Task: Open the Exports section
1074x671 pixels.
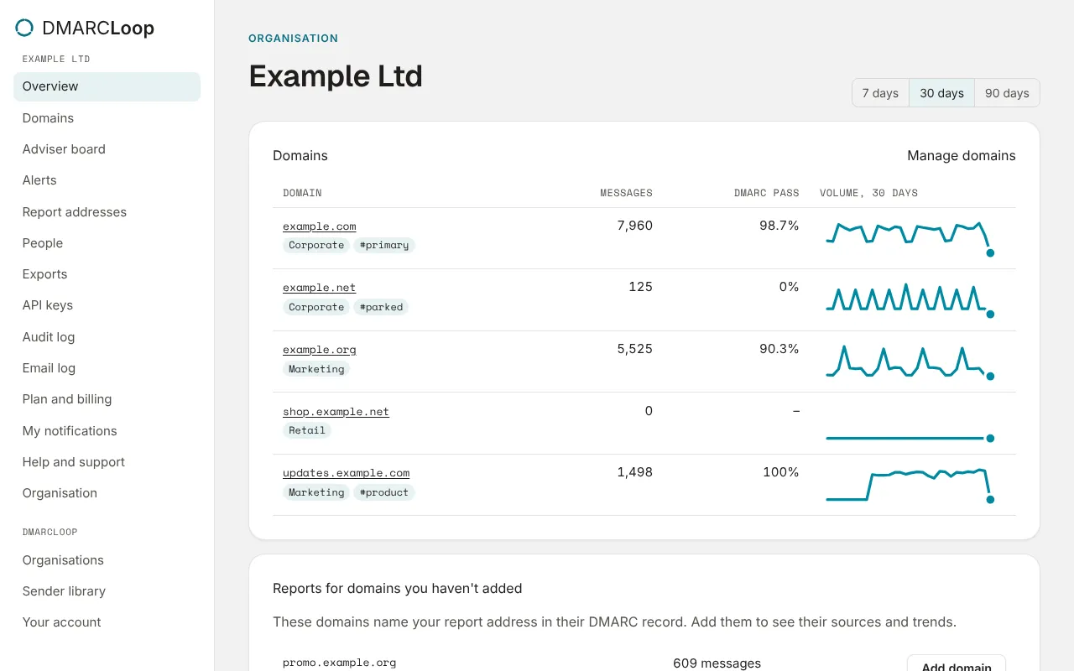Action: (x=107, y=274)
